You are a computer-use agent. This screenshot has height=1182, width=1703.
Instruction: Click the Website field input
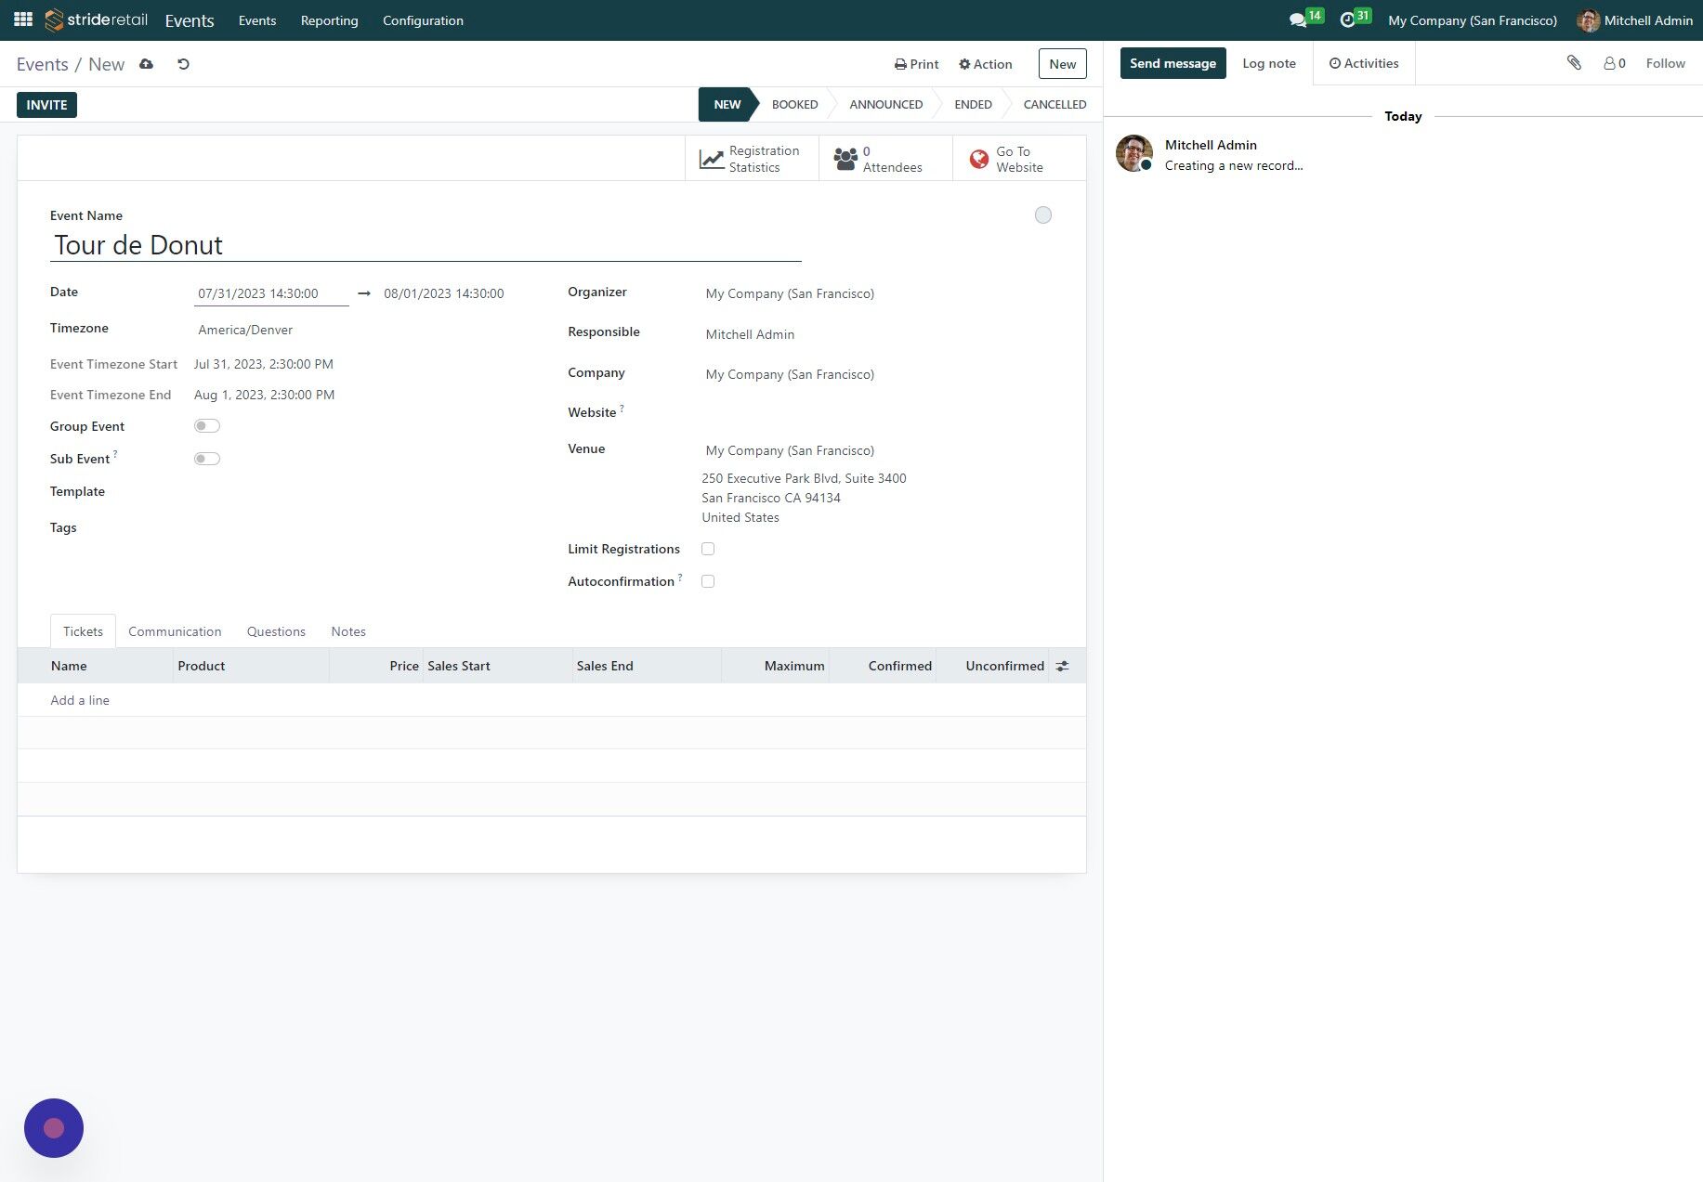(x=878, y=412)
